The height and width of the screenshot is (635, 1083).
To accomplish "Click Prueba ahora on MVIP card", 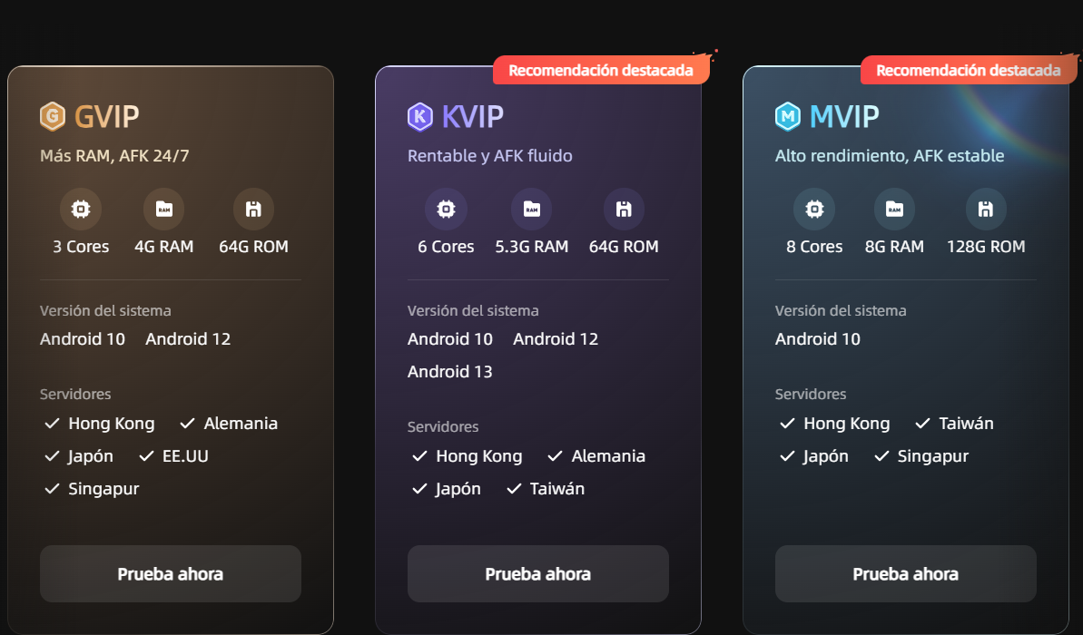I will coord(905,573).
